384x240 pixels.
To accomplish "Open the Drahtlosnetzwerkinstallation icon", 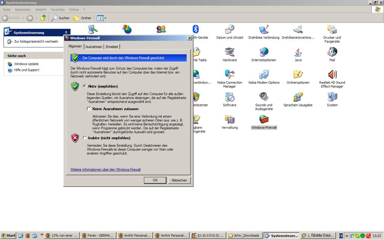I will pos(298,32).
